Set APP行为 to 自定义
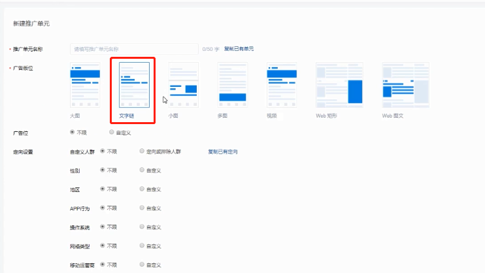Viewport: 485px width, 273px height. pos(142,208)
